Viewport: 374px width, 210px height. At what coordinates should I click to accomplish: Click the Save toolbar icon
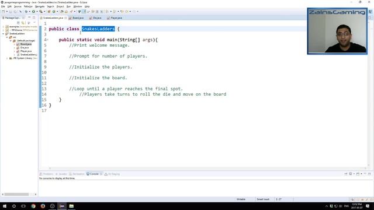[x=11, y=12]
